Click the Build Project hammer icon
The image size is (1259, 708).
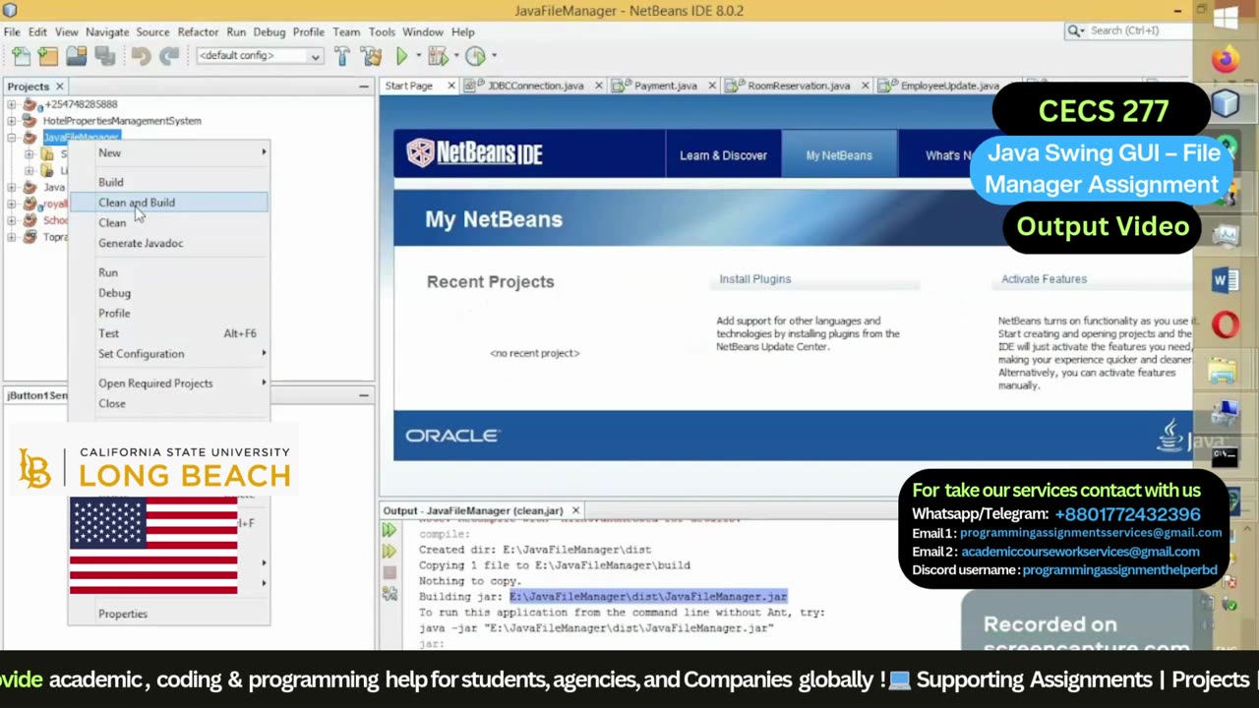pyautogui.click(x=341, y=56)
